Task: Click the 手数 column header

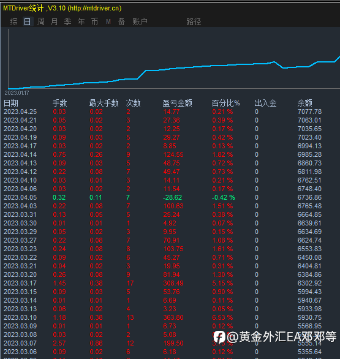Action: coord(60,104)
